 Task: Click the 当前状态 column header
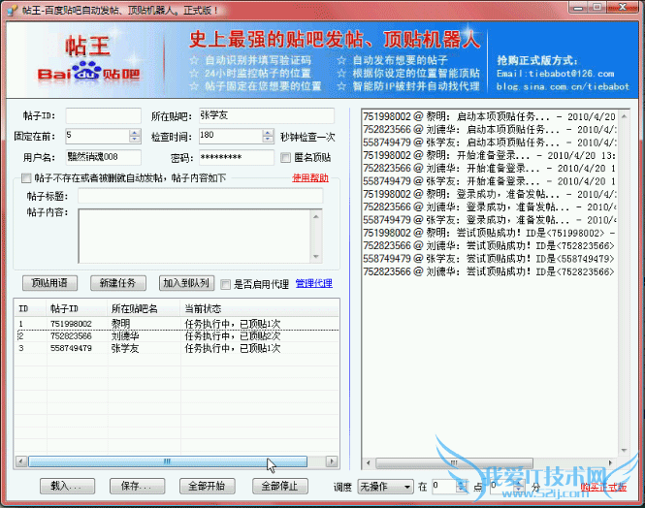click(260, 308)
